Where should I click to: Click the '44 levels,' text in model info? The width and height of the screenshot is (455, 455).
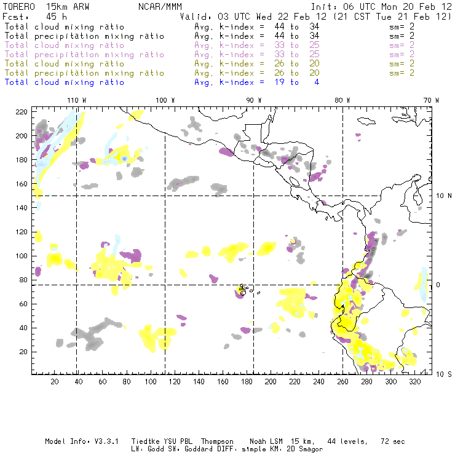click(347, 441)
